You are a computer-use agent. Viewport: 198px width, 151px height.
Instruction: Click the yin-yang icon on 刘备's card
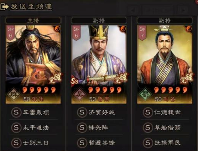pyautogui.click(x=189, y=29)
